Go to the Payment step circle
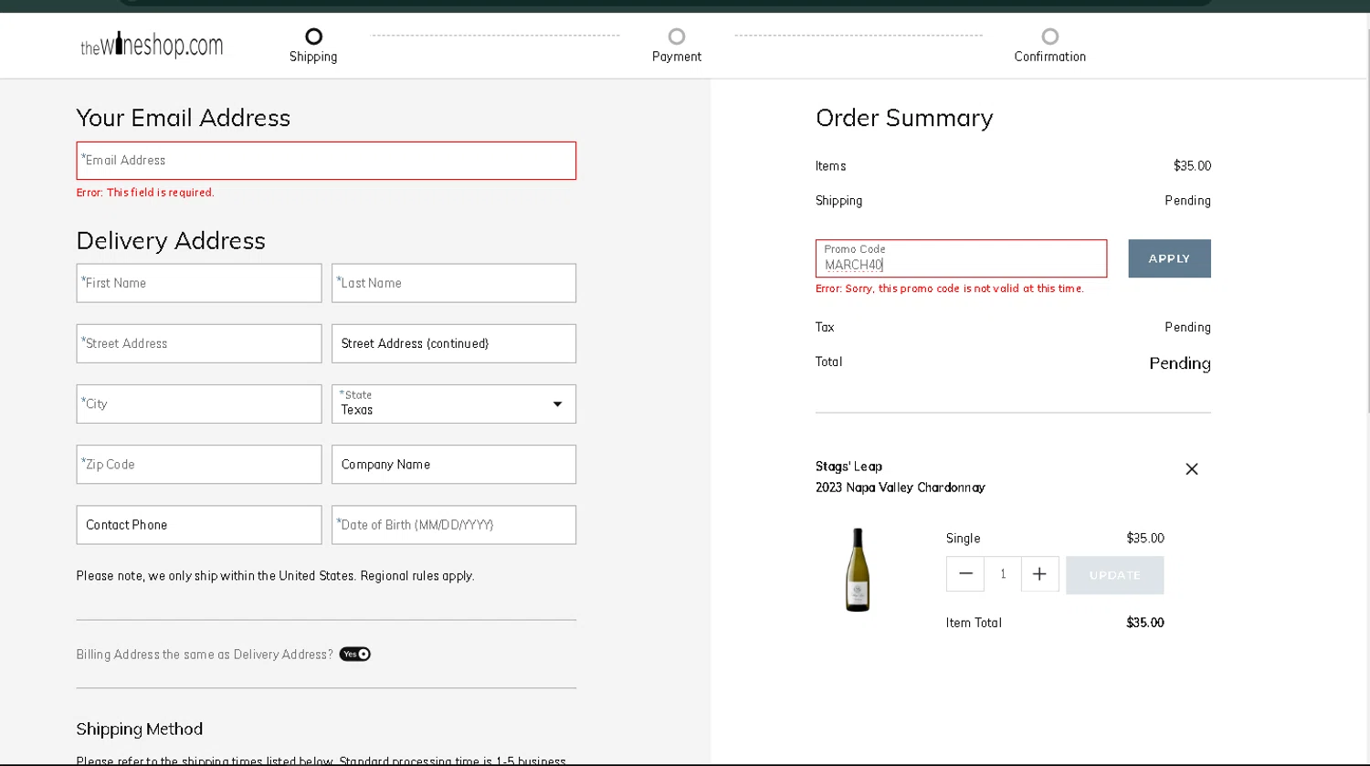Image resolution: width=1370 pixels, height=766 pixels. [x=677, y=37]
